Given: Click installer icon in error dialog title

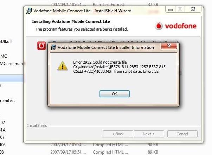Looking at the screenshot, I should coord(53,47).
